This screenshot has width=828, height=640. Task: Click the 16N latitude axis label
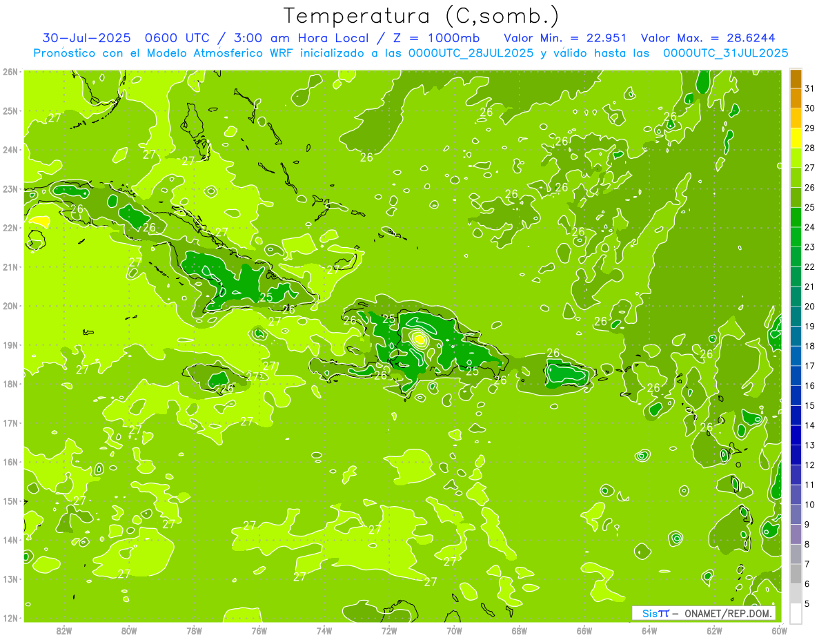(x=10, y=462)
